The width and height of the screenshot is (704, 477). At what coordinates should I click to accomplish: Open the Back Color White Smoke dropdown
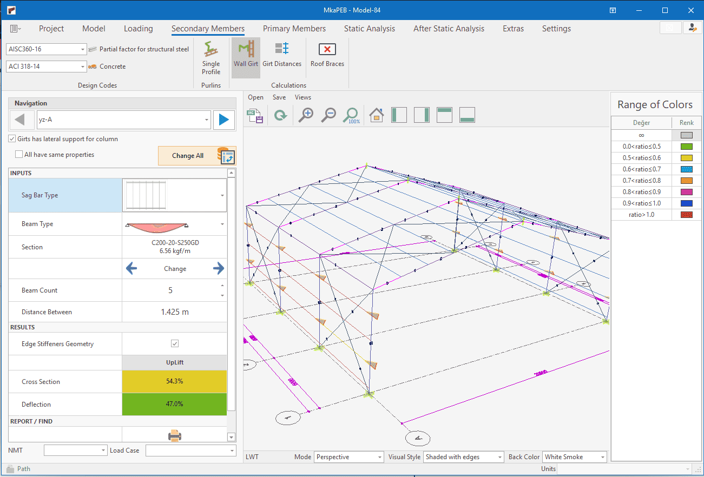tap(602, 457)
